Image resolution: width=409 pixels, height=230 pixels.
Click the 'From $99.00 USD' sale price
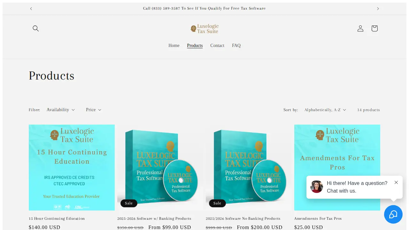(x=170, y=227)
